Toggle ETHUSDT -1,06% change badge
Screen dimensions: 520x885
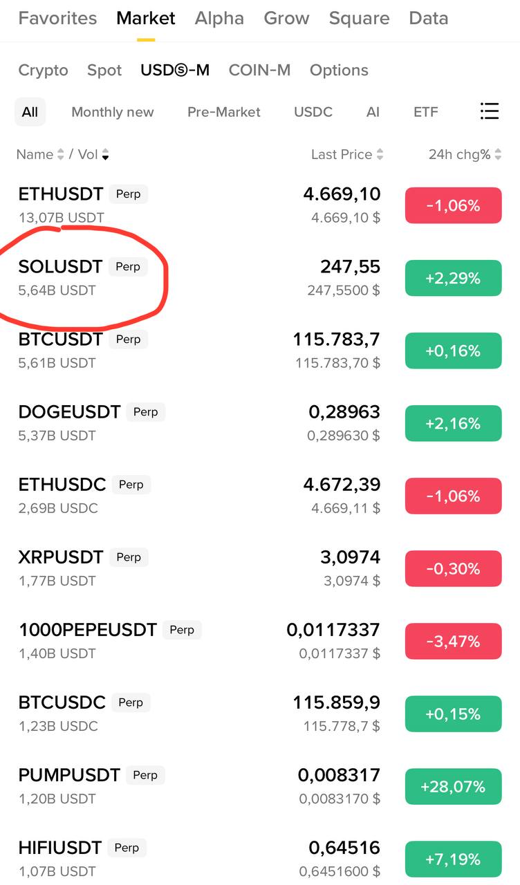pos(453,205)
